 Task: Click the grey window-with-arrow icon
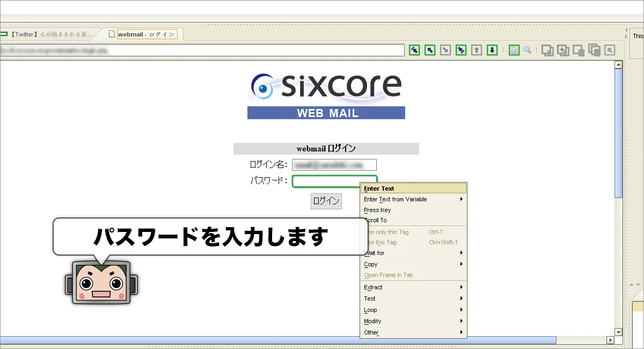click(547, 50)
